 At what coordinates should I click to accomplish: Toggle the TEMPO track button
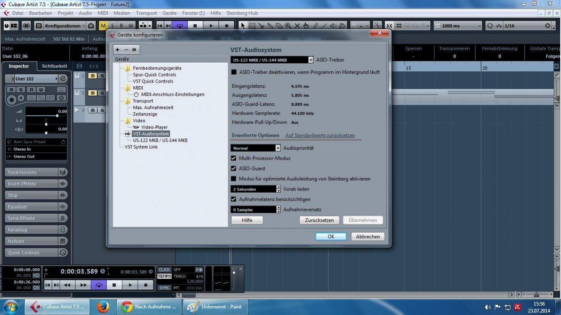pyautogui.click(x=164, y=276)
